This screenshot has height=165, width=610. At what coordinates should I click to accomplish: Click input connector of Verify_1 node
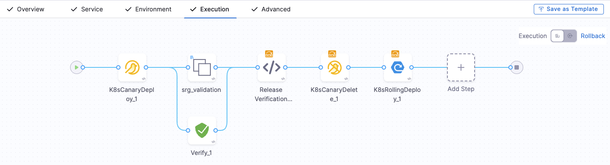tap(188, 130)
